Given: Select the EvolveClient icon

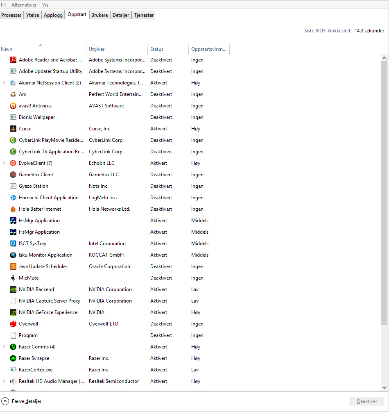Looking at the screenshot, I should tap(13, 163).
